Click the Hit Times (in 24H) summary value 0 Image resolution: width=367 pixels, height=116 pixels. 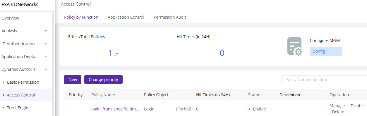tap(222, 53)
